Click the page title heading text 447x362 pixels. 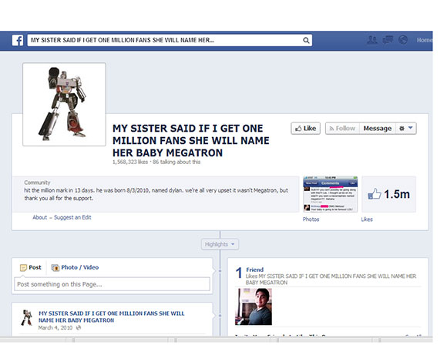190,141
